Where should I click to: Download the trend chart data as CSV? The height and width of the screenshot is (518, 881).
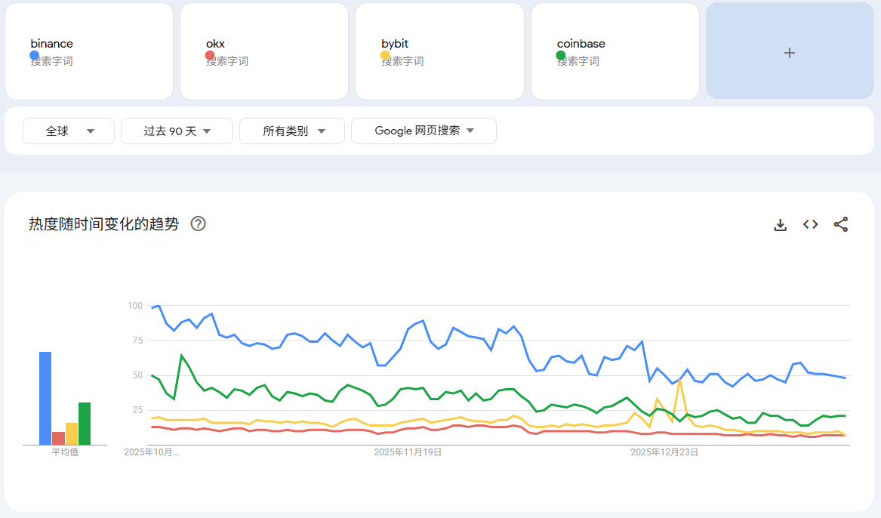click(781, 224)
